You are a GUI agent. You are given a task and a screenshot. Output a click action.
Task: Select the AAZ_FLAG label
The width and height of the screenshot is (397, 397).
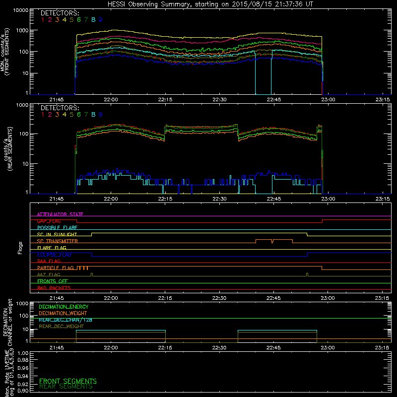[x=49, y=274]
